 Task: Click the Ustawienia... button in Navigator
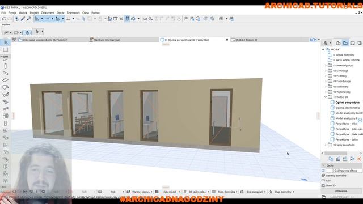(x=341, y=191)
